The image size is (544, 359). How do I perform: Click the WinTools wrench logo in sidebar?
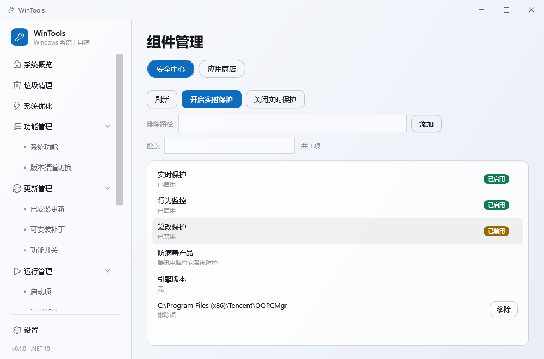click(x=20, y=37)
